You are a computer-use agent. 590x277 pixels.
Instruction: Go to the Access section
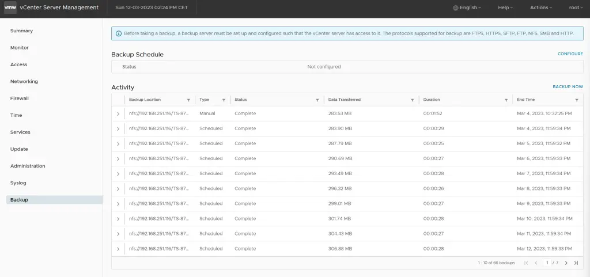pos(19,64)
